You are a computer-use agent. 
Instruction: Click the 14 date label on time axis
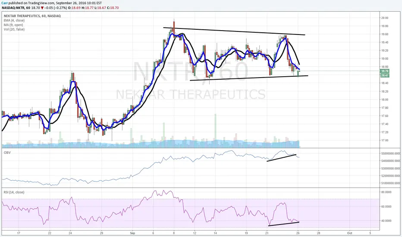pyautogui.click(x=215, y=233)
